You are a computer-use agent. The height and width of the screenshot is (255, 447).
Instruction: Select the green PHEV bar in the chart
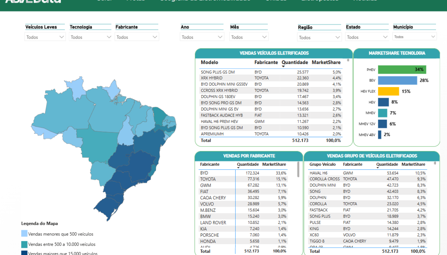[402, 69]
